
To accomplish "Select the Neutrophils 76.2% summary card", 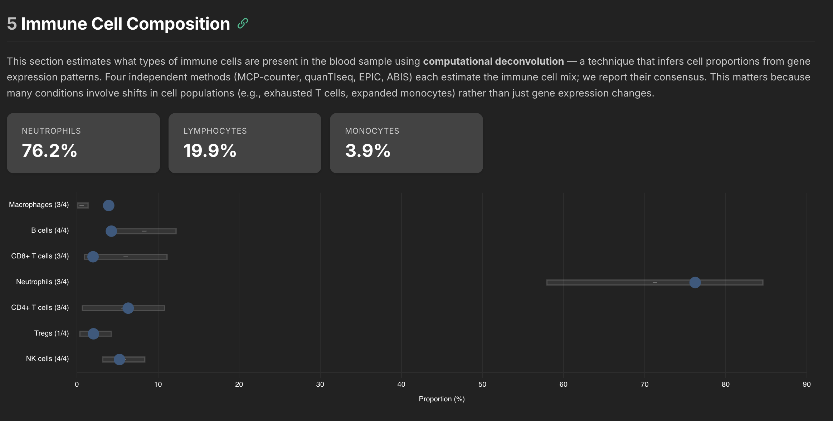I will [83, 143].
